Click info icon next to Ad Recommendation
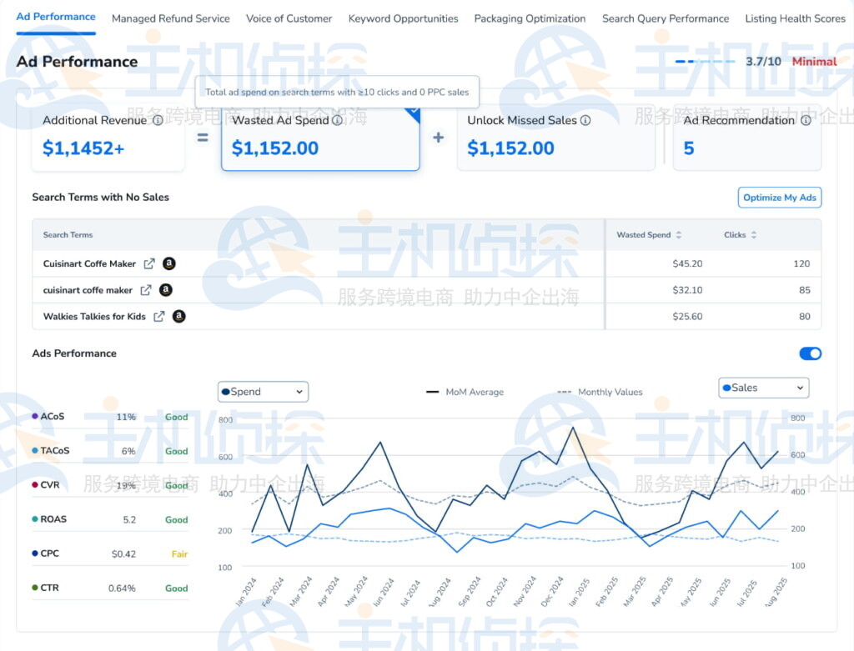Viewport: 854px width, 651px height. tap(806, 121)
